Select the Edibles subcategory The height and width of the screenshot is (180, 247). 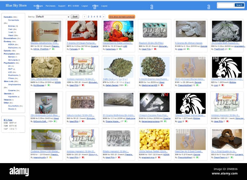click(x=12, y=26)
